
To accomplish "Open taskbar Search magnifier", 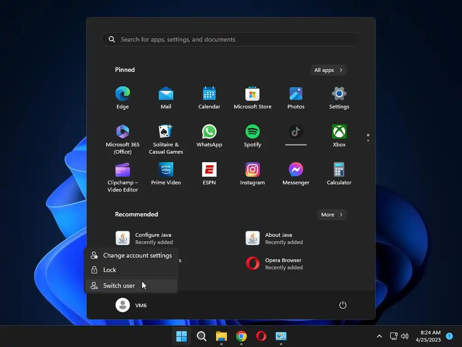I will click(x=202, y=336).
